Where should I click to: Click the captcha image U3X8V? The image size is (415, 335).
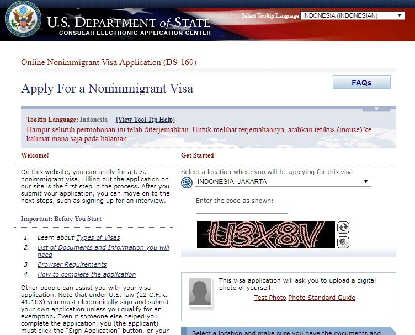pyautogui.click(x=266, y=235)
